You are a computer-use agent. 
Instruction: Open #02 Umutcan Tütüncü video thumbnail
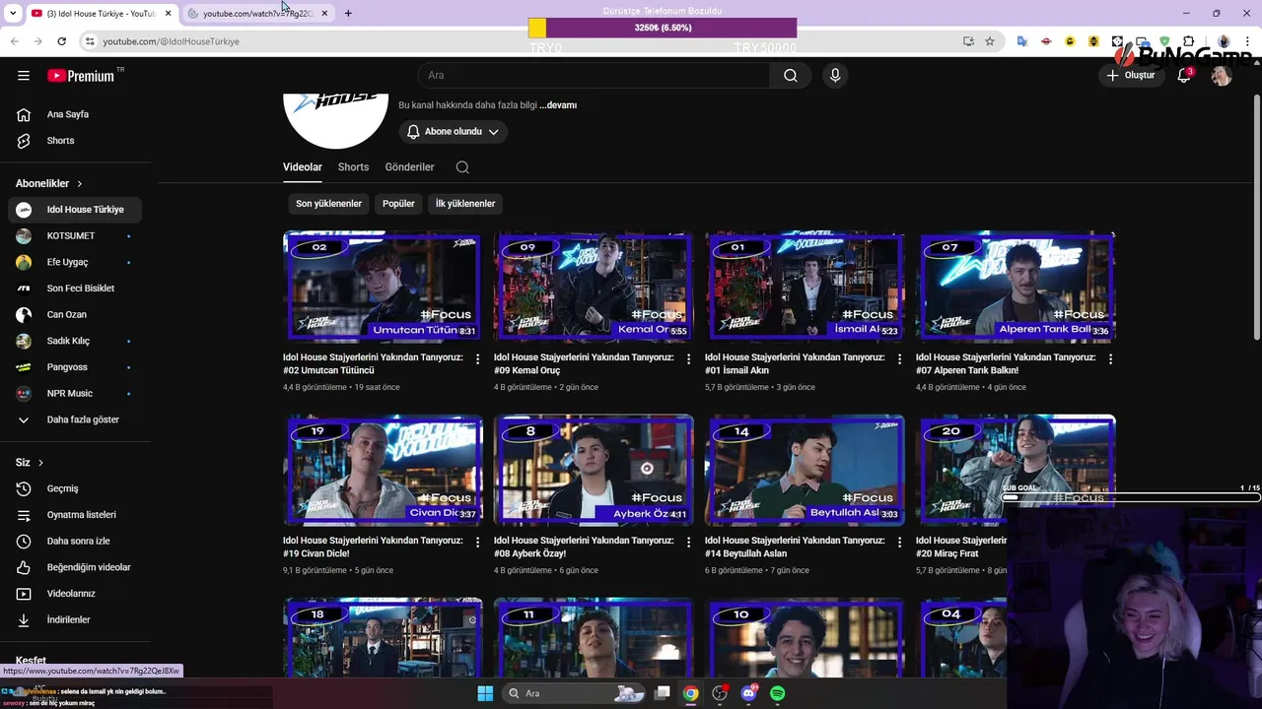383,287
